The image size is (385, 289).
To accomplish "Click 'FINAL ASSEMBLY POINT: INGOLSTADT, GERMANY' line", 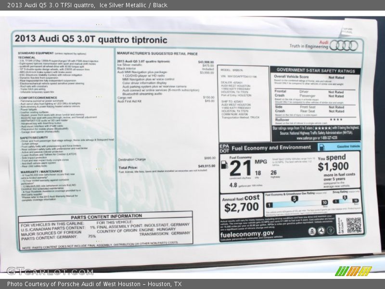I will tap(143, 226).
